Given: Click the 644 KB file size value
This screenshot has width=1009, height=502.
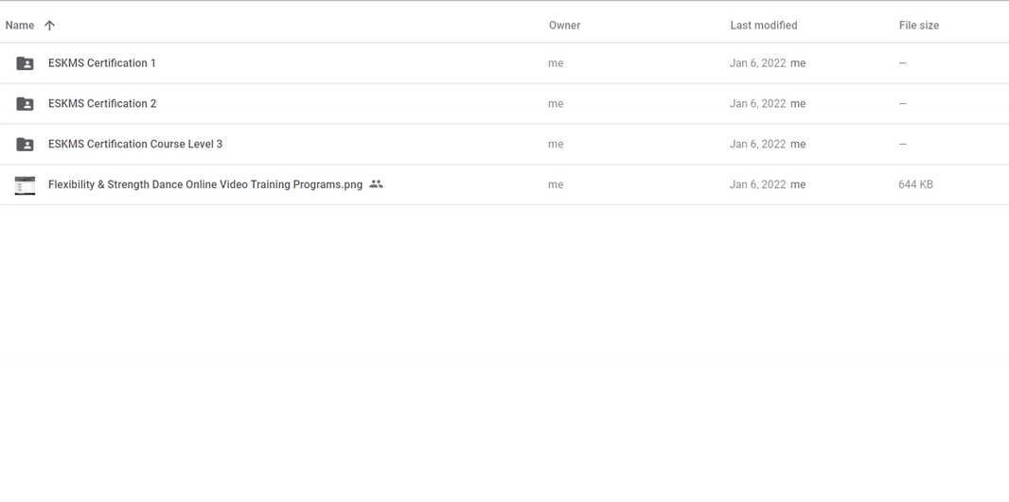Looking at the screenshot, I should [915, 184].
